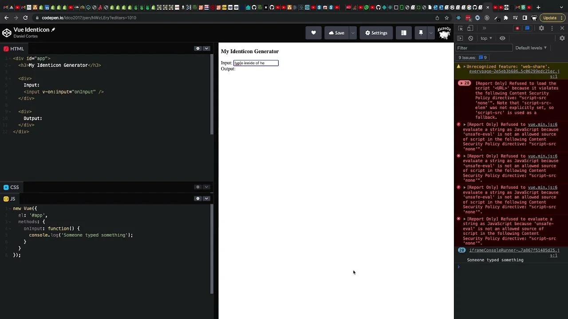The image size is (568, 319).
Task: Toggle the console sidebar panel
Action: click(460, 38)
